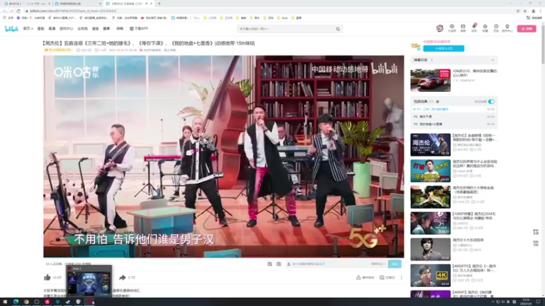Screen dimensions: 545x306
Task: Click the share arrow icon
Action: coord(123,277)
